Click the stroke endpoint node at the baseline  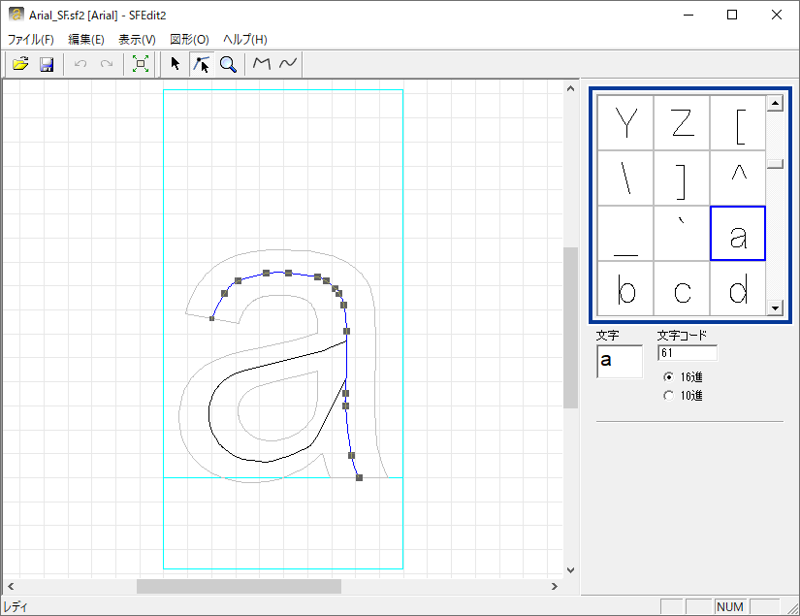click(x=359, y=477)
